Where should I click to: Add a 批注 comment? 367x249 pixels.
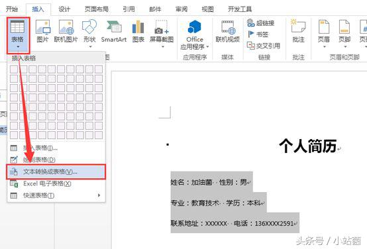coord(298,31)
